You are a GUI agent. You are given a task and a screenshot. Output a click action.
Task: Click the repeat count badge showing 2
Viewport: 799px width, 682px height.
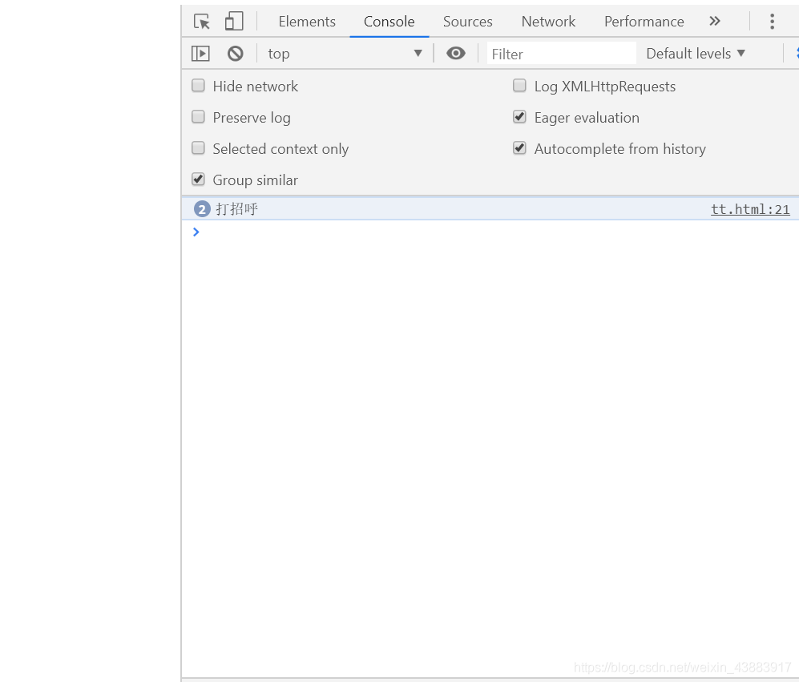(202, 209)
